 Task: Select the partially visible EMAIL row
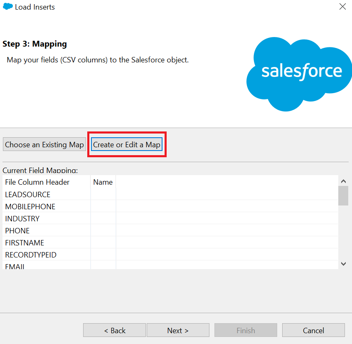coord(170,265)
